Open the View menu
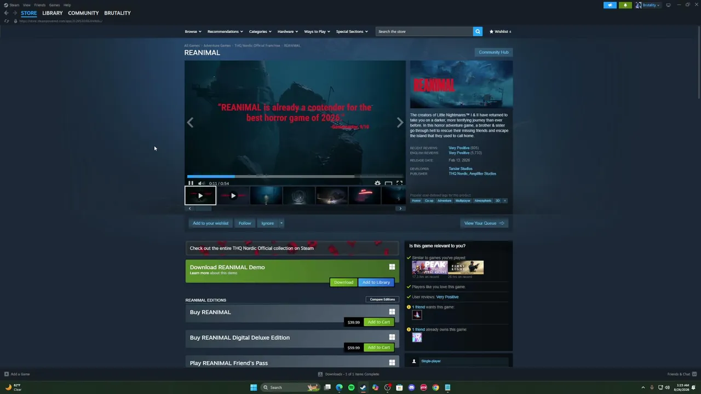701x394 pixels. (26, 5)
